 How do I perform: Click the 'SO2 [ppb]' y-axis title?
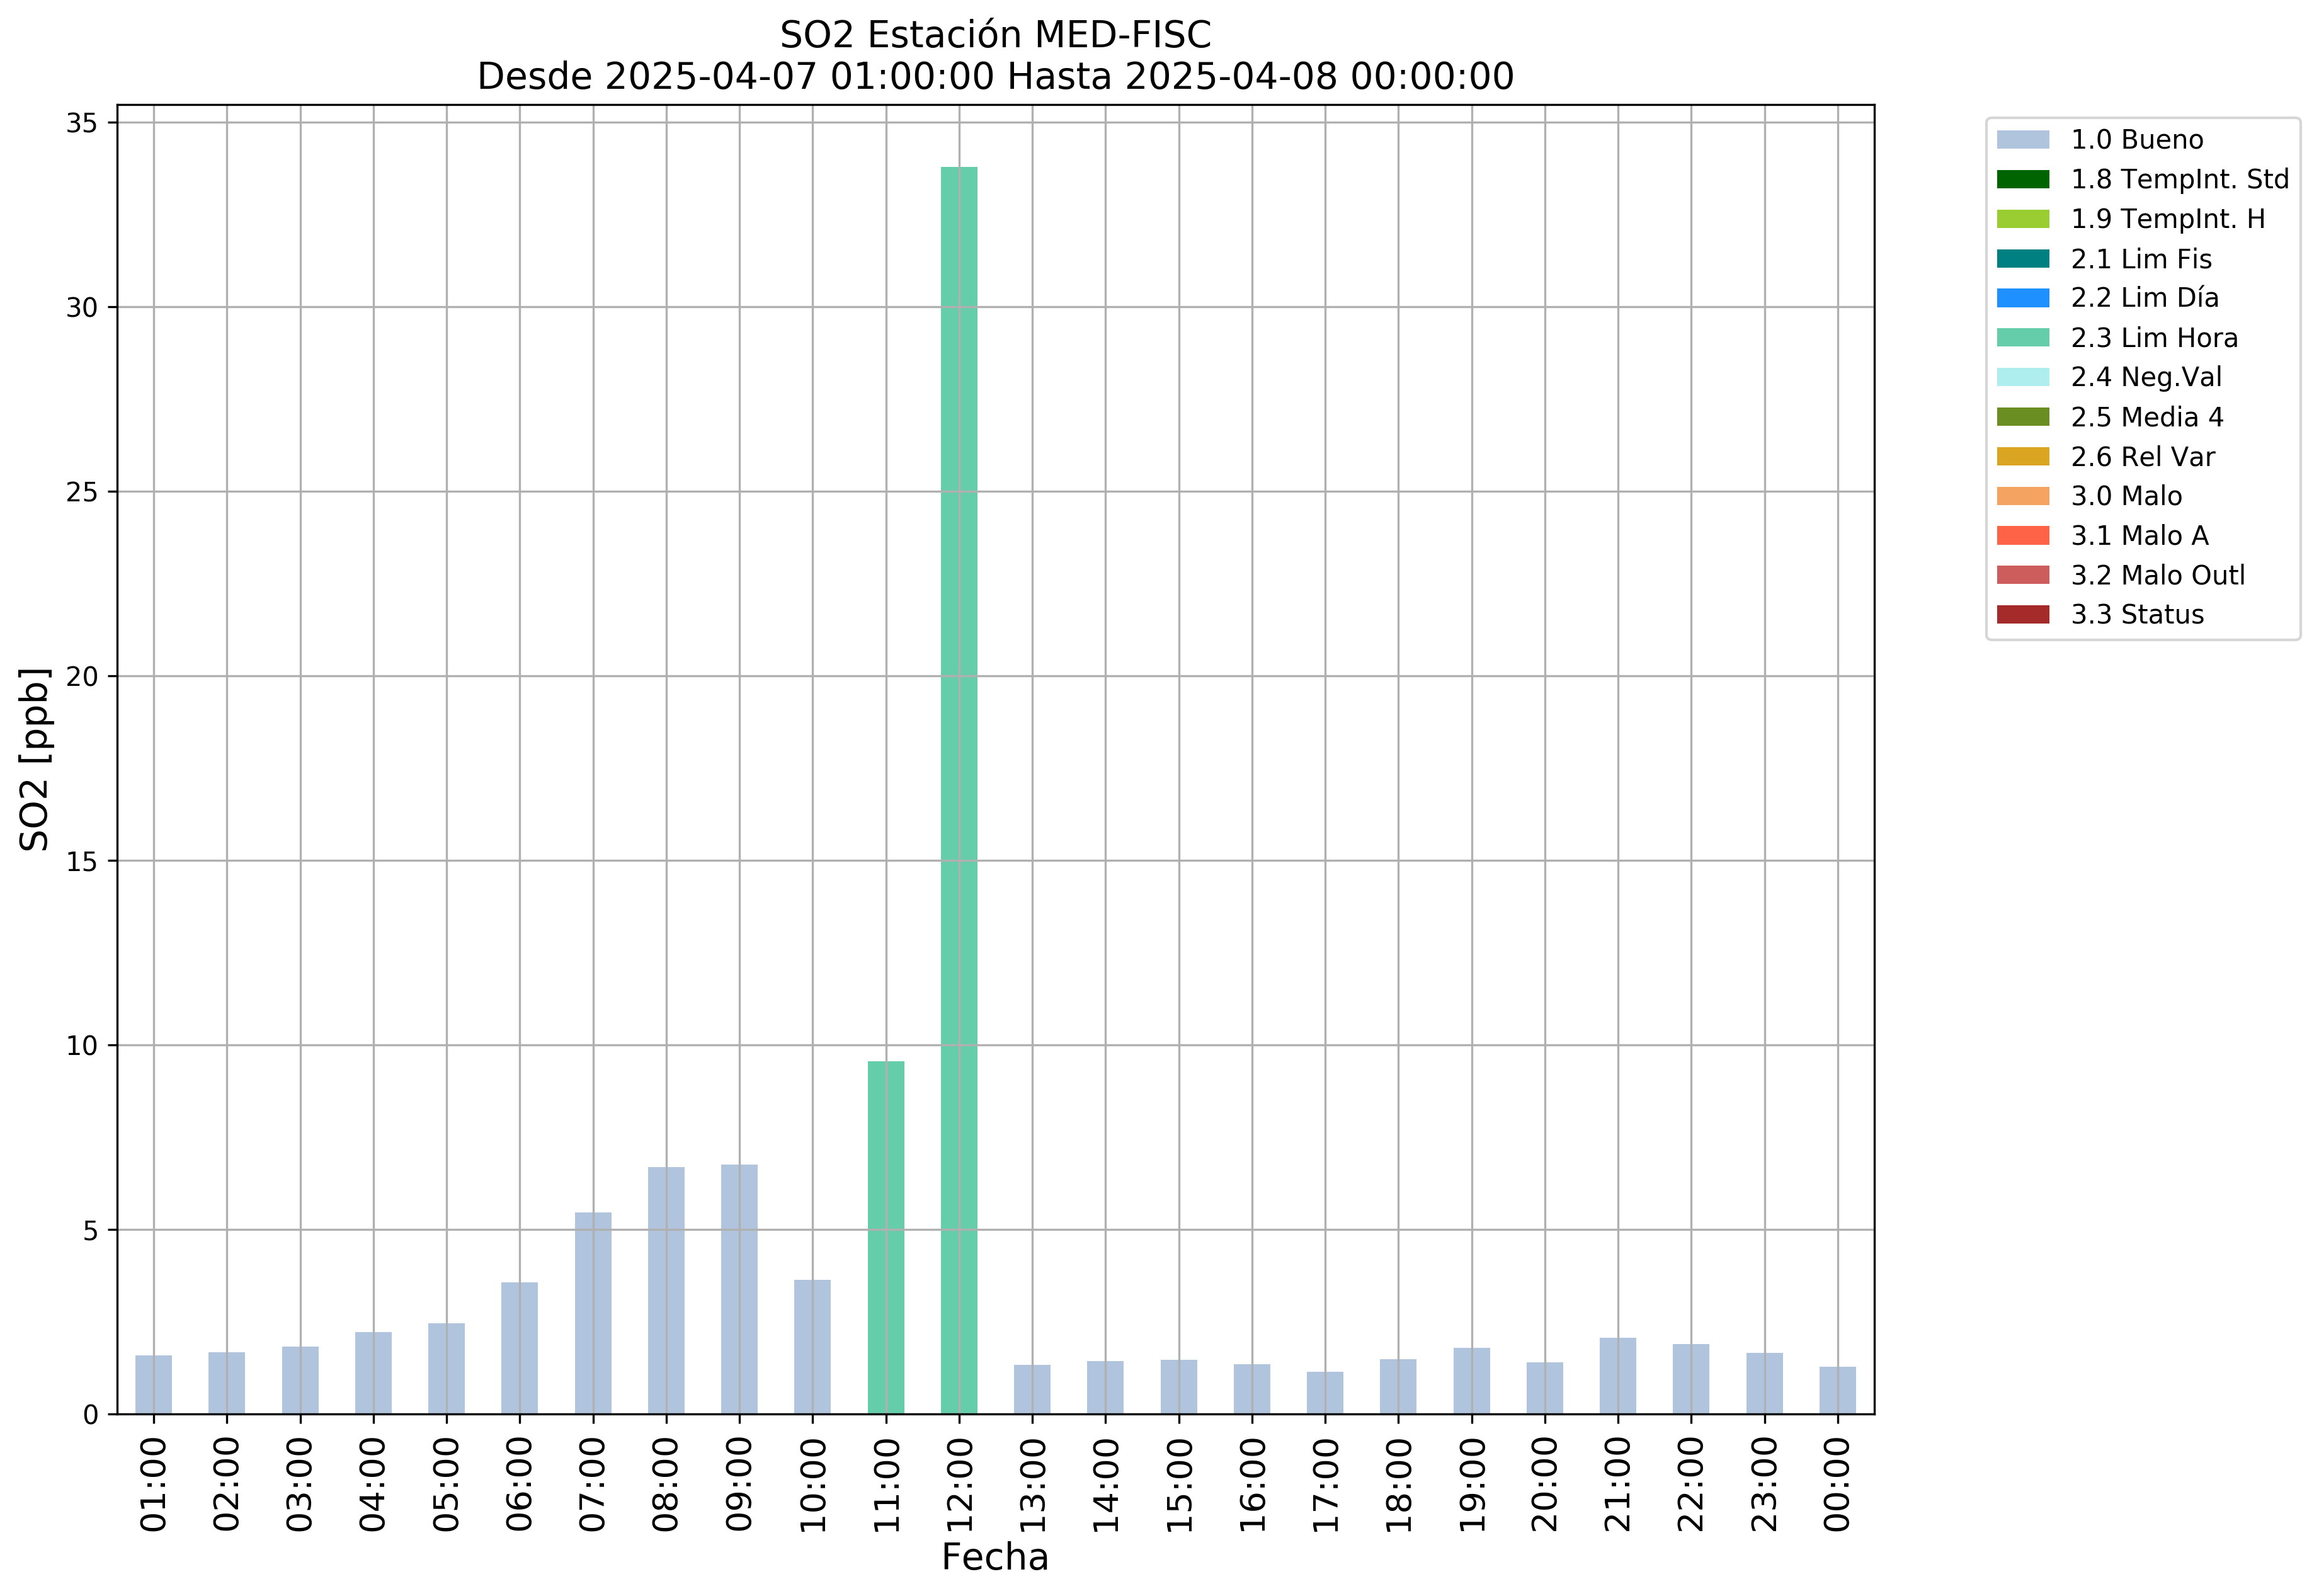[x=35, y=759]
